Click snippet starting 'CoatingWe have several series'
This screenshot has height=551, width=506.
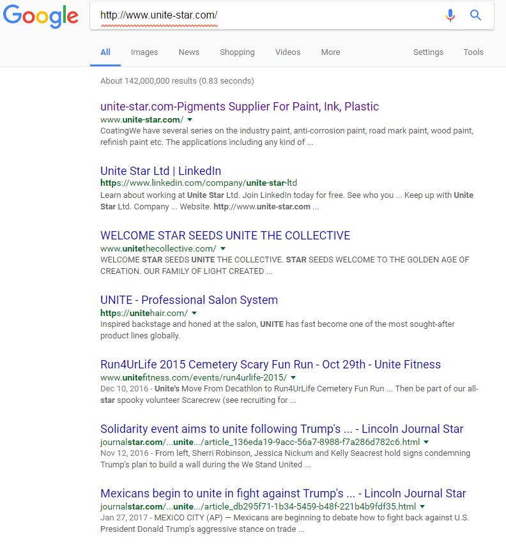tap(287, 137)
